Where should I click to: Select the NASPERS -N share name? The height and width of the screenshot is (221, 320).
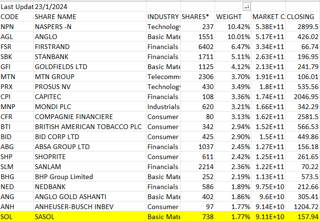pos(90,27)
